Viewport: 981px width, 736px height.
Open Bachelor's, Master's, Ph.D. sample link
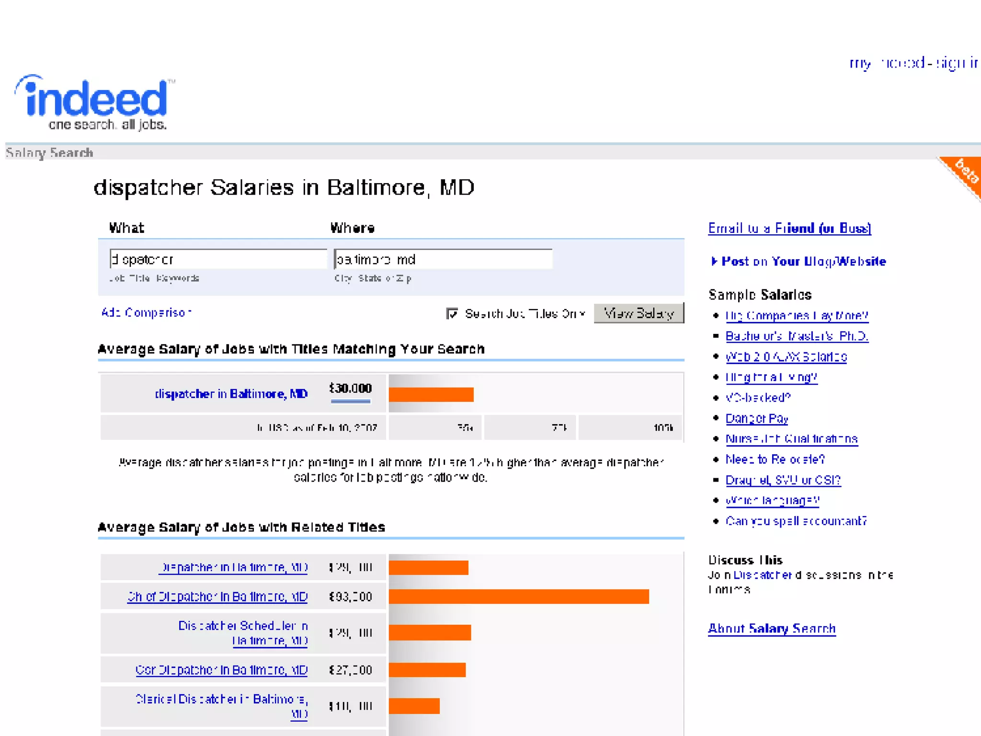point(797,336)
